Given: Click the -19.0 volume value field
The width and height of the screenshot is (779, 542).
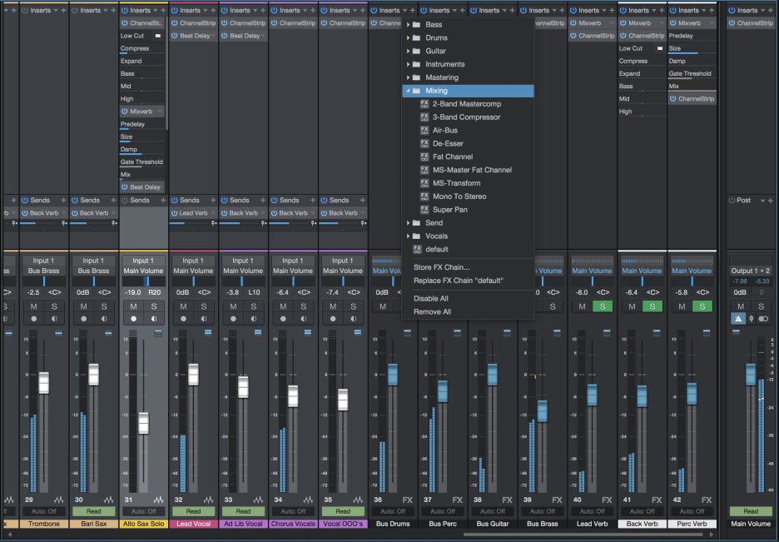Looking at the screenshot, I should click(x=133, y=292).
